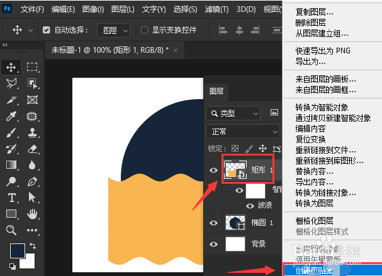Lock artboard nesting icon
Viewport: 382px width, 276px height.
click(x=276, y=148)
